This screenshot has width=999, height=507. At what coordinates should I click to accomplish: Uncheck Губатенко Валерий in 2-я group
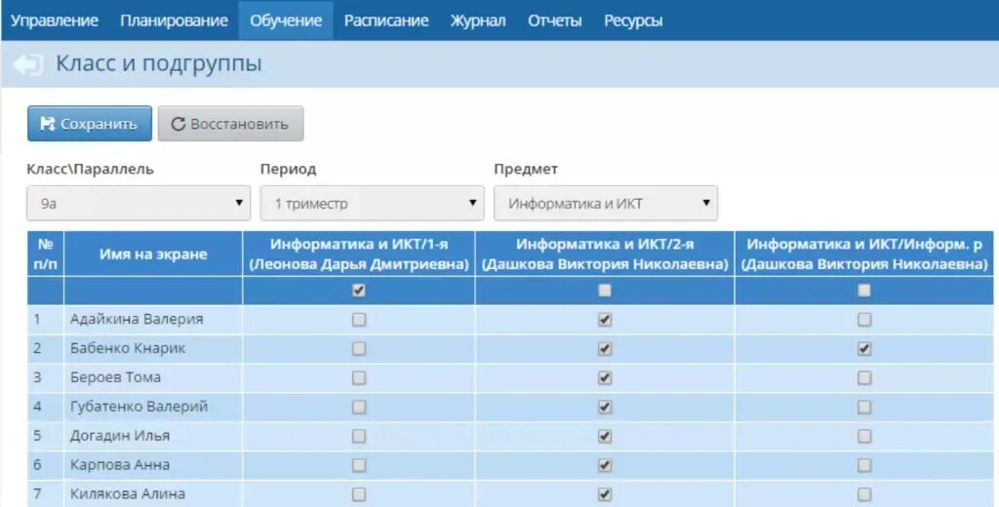click(x=605, y=407)
